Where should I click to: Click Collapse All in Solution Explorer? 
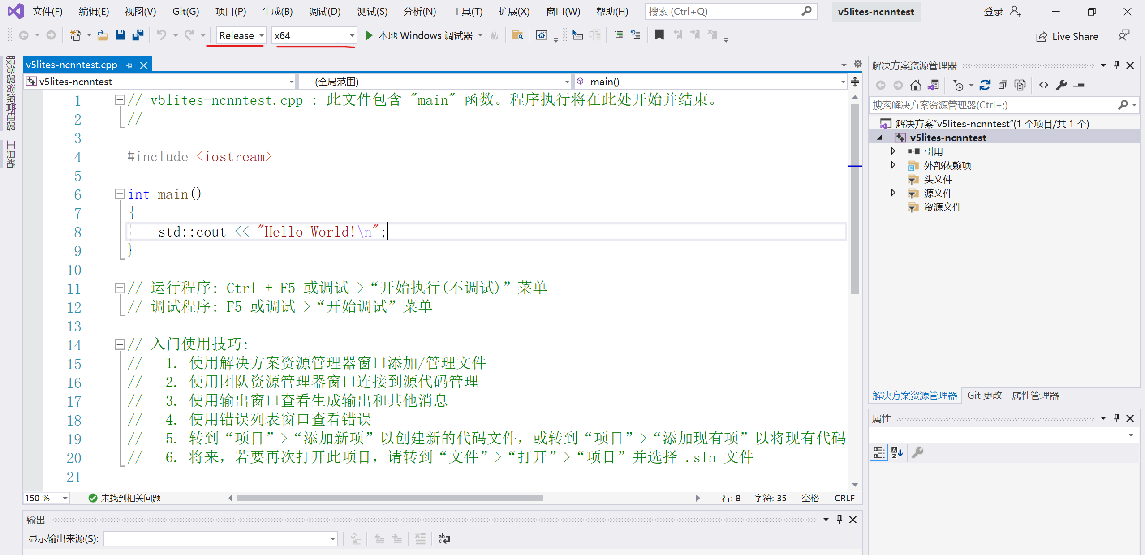tap(1003, 85)
